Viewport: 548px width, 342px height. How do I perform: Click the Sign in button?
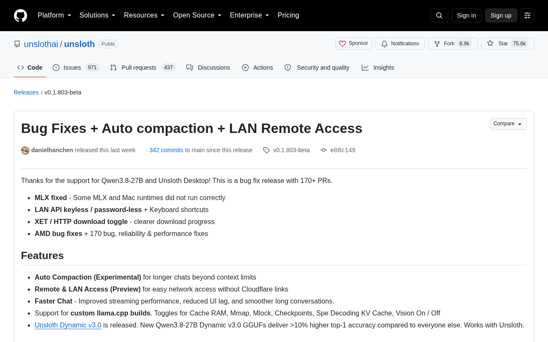(x=467, y=15)
